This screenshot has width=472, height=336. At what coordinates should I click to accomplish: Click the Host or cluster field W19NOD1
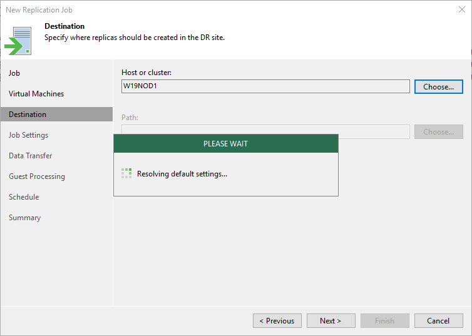(x=265, y=86)
